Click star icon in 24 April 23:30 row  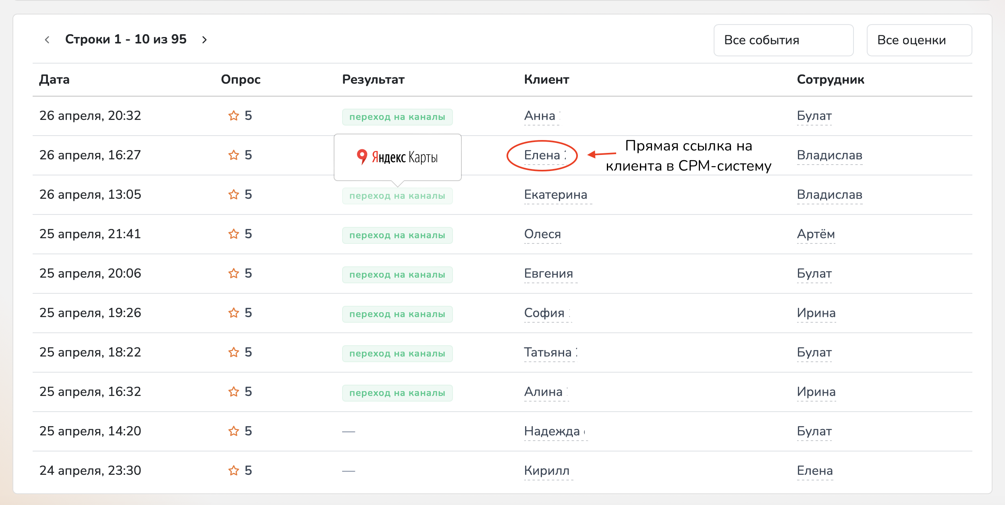(x=234, y=470)
